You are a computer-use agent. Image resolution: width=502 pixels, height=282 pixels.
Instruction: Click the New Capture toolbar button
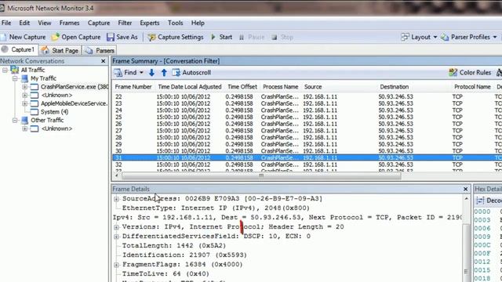tap(24, 37)
